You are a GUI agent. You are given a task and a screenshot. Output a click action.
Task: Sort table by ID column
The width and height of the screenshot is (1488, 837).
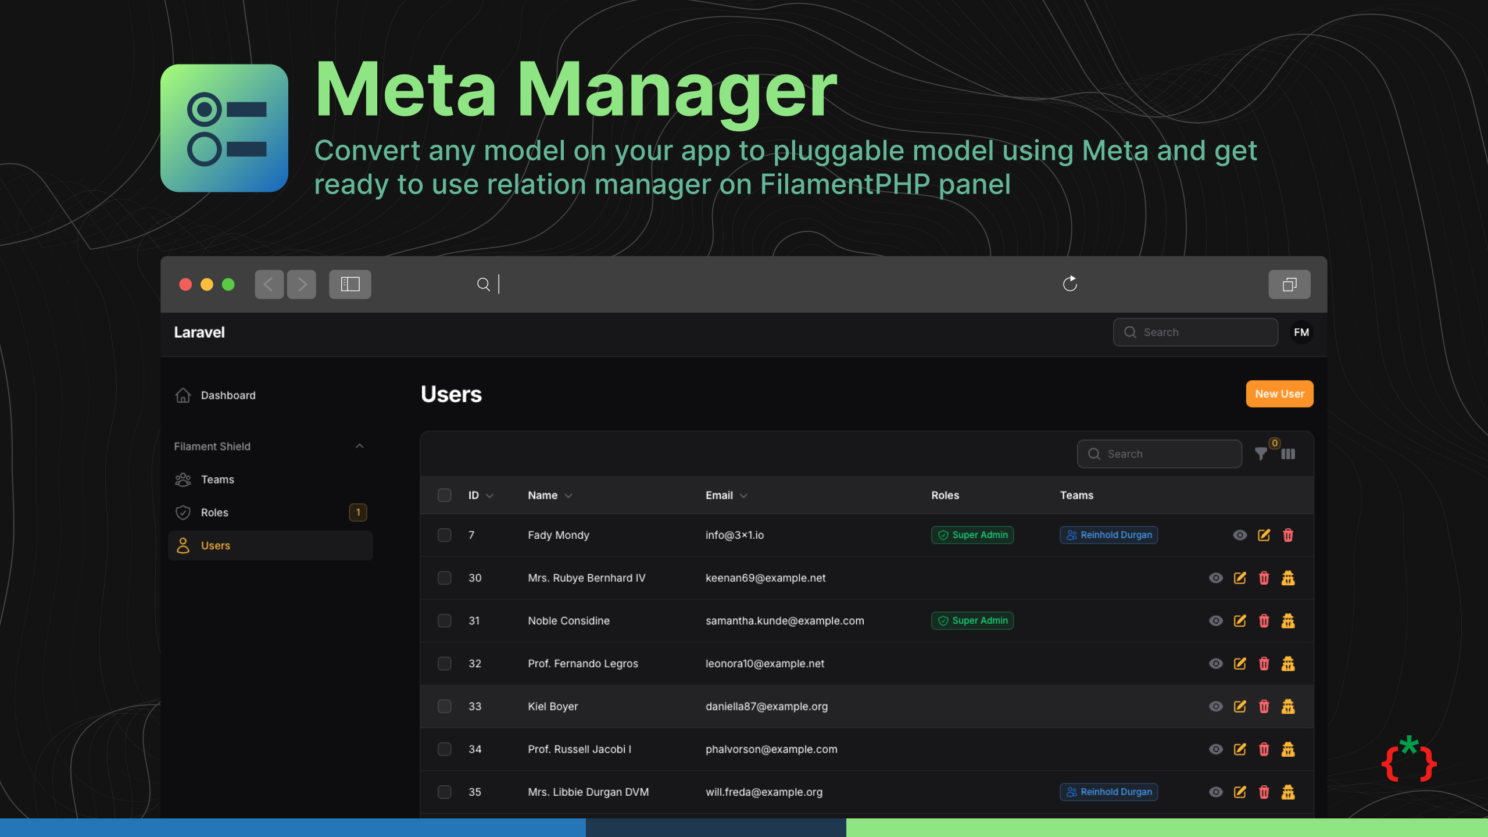pyautogui.click(x=481, y=495)
